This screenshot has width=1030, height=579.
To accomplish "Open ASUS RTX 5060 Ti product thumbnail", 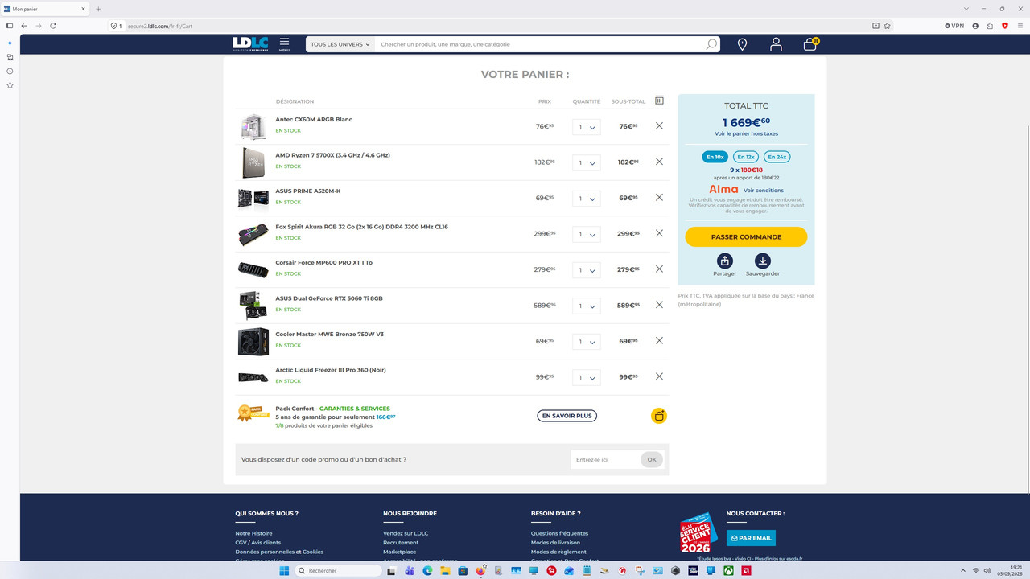I will coord(253,306).
